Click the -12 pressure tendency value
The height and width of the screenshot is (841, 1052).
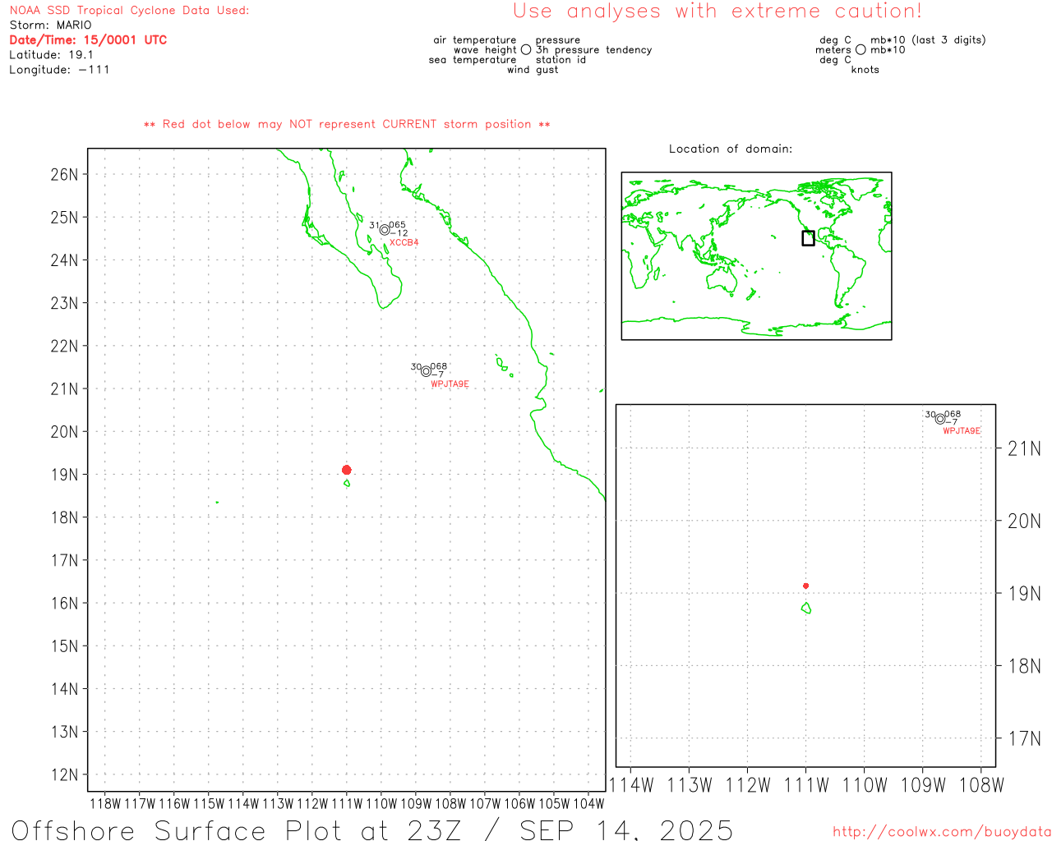(399, 233)
